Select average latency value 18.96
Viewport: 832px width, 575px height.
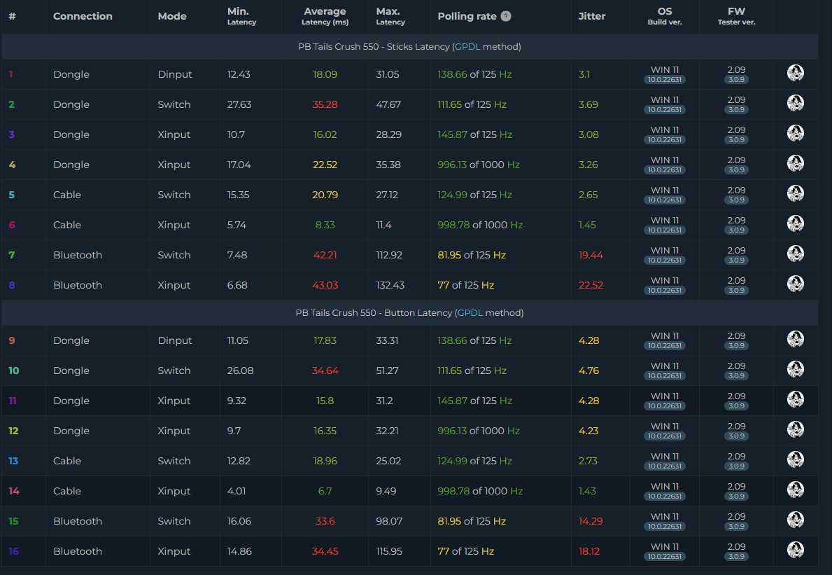(x=325, y=461)
